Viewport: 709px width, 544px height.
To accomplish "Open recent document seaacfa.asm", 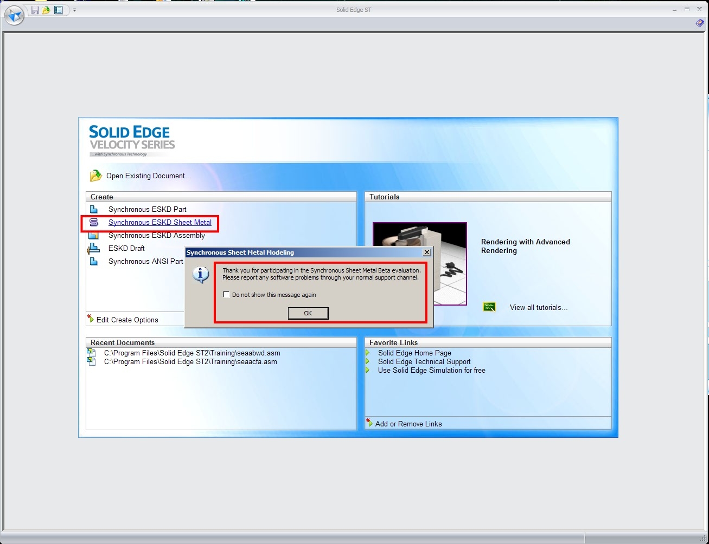I will tap(190, 361).
